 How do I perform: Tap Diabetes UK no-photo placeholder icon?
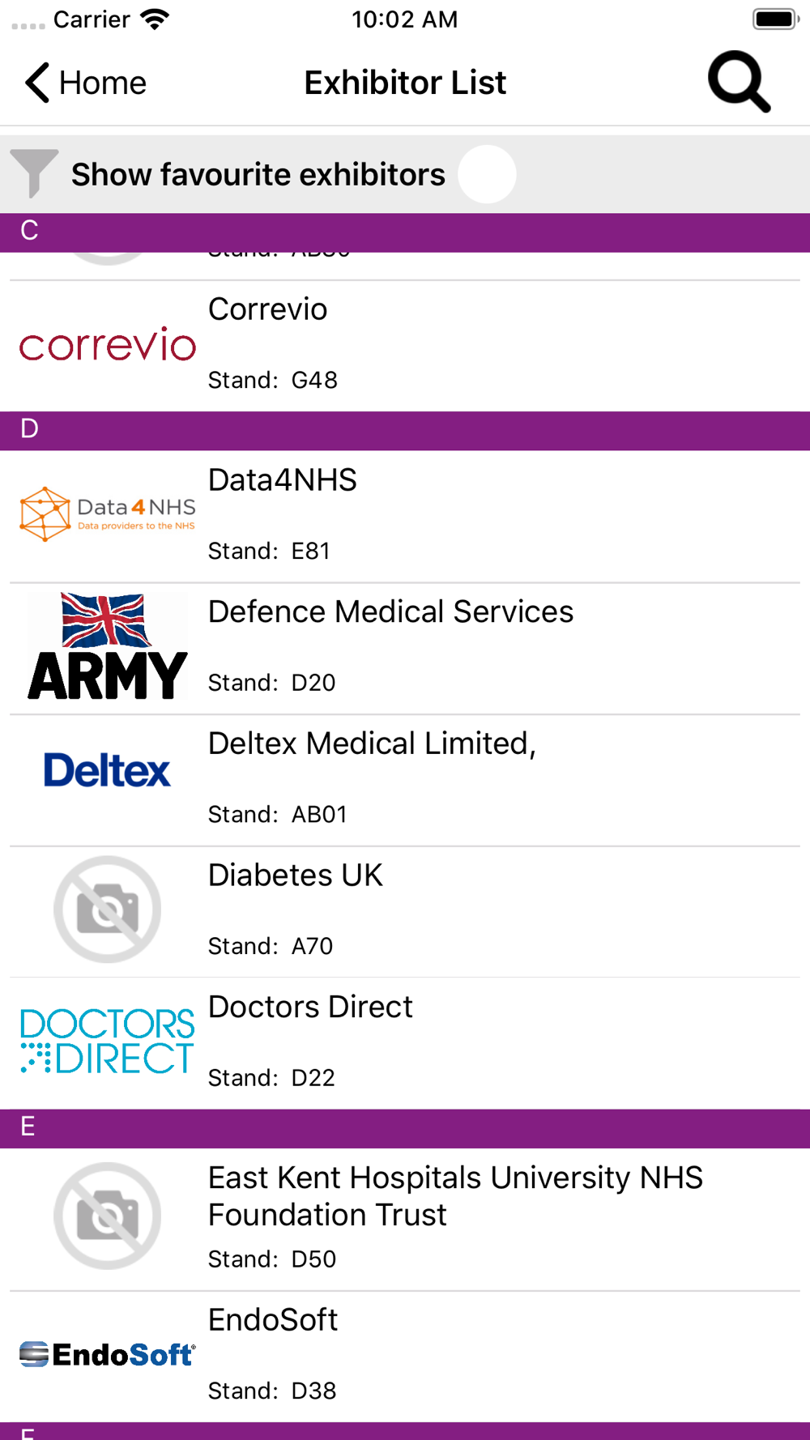(108, 910)
